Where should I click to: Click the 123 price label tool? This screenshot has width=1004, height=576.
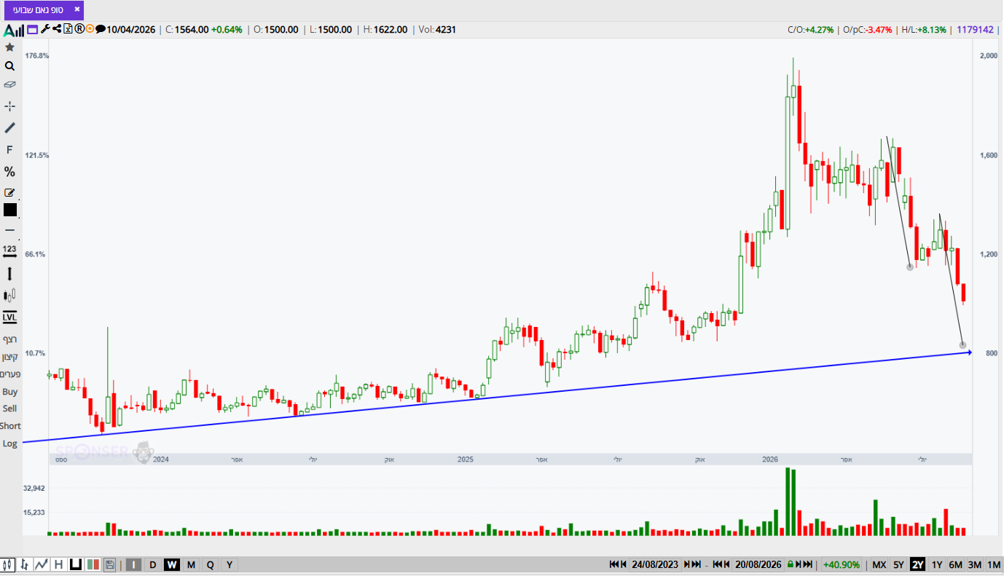(9, 250)
